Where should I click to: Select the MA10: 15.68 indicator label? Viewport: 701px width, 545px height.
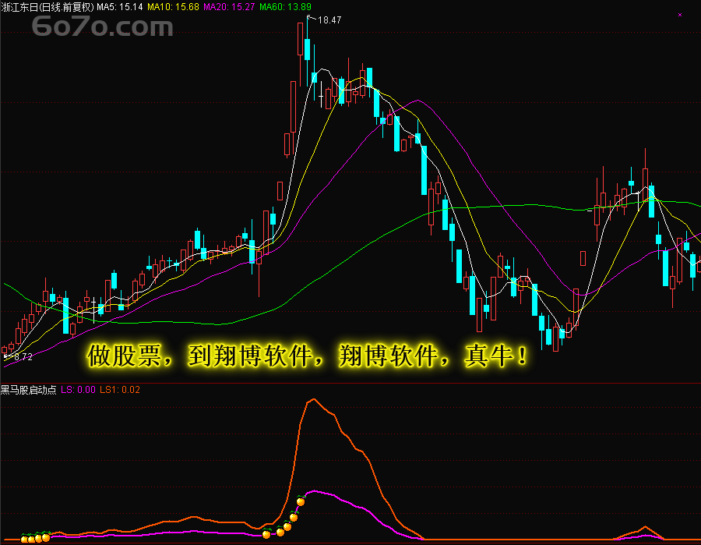(173, 7)
